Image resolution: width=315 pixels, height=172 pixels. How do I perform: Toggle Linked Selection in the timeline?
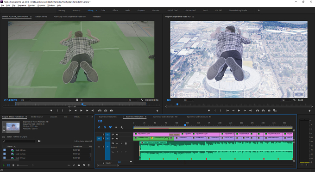(110, 127)
